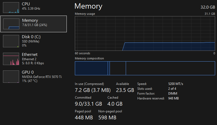
Task: Click the Ethernet 2 adapter name
Action: coord(29,59)
